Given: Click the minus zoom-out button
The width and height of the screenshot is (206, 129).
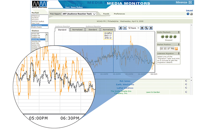Looking at the screenshot, I should coord(125,28).
